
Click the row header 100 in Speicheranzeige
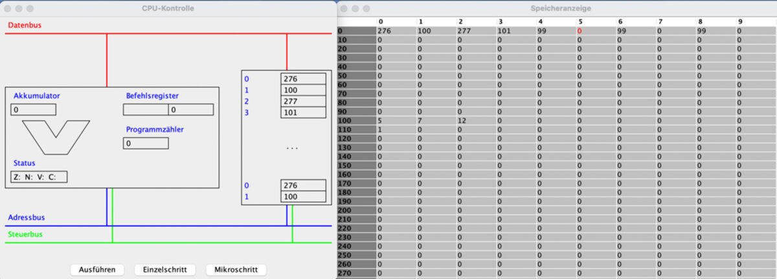(x=356, y=120)
